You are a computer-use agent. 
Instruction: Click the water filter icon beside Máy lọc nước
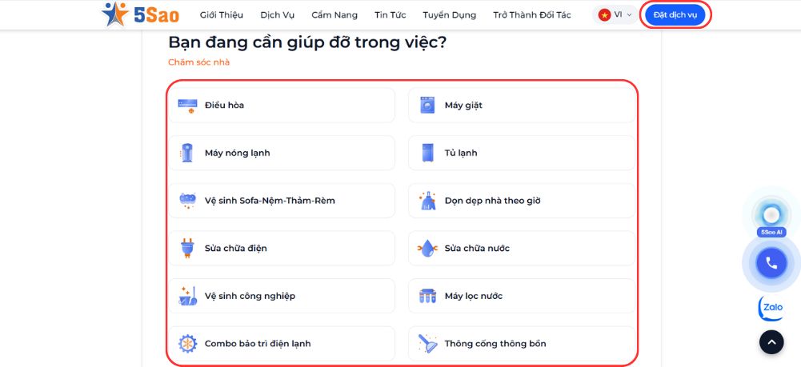[x=427, y=296]
